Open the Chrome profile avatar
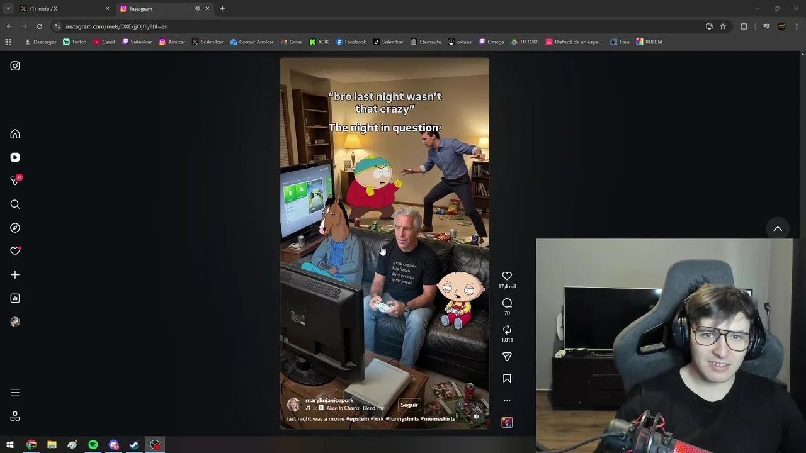 click(781, 26)
